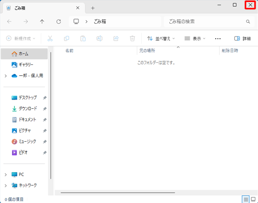Expand the 一郎 - 個人用 OneDrive node

6,76
